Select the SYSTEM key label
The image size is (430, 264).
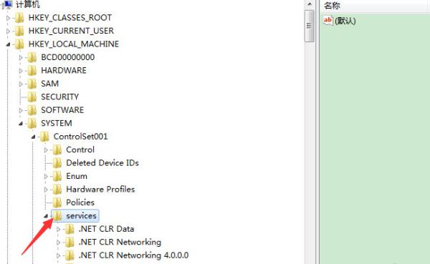57,123
